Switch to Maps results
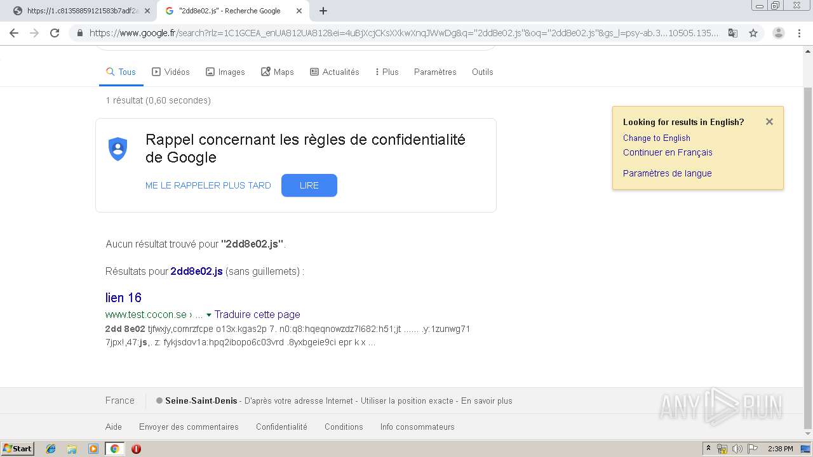The image size is (813, 457). (278, 72)
